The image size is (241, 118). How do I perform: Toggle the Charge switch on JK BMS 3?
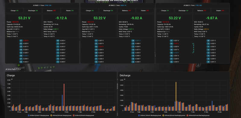[x=165, y=11]
